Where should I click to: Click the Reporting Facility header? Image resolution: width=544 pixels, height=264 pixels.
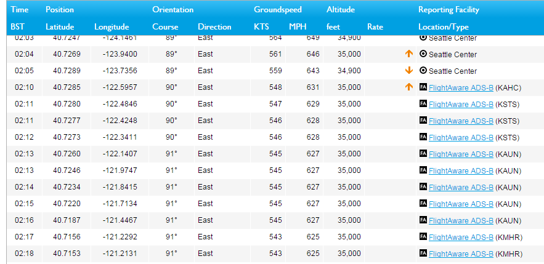pos(449,10)
